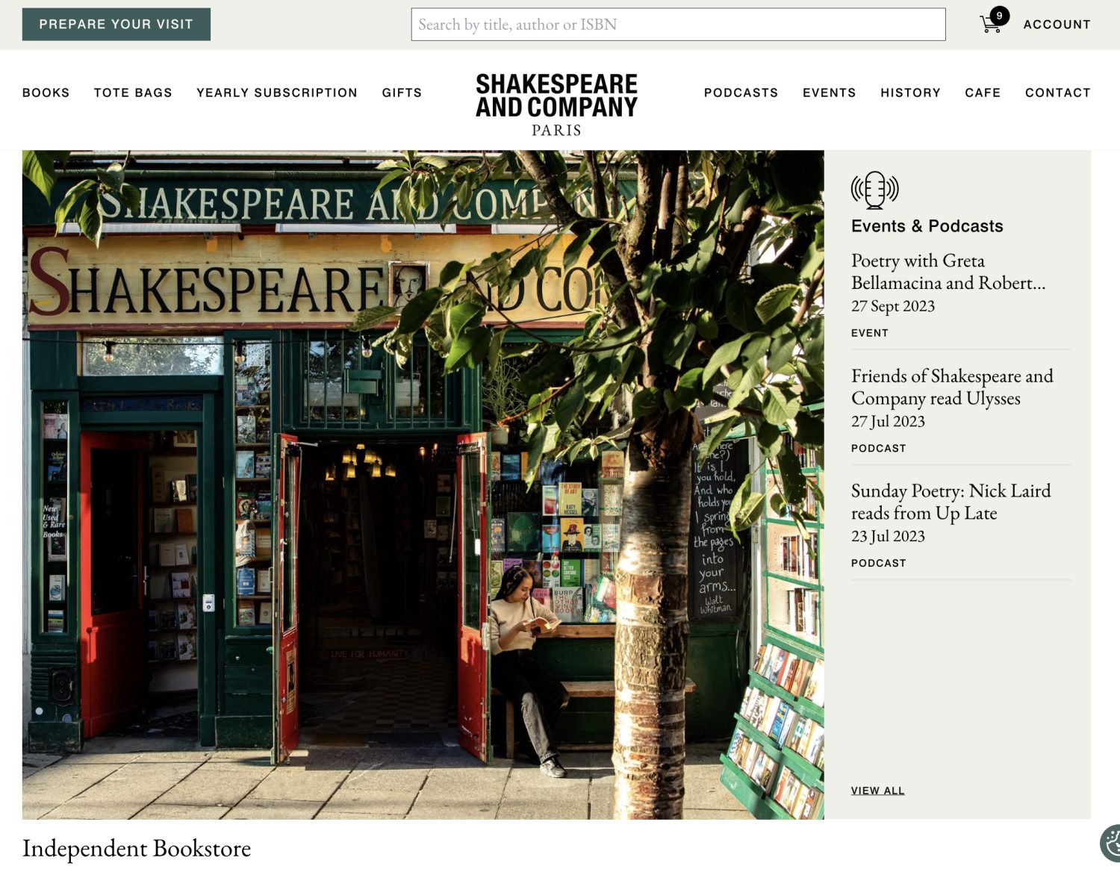This screenshot has height=872, width=1120.
Task: Open Poetry with Greta Bellamacina event
Action: [x=948, y=272]
